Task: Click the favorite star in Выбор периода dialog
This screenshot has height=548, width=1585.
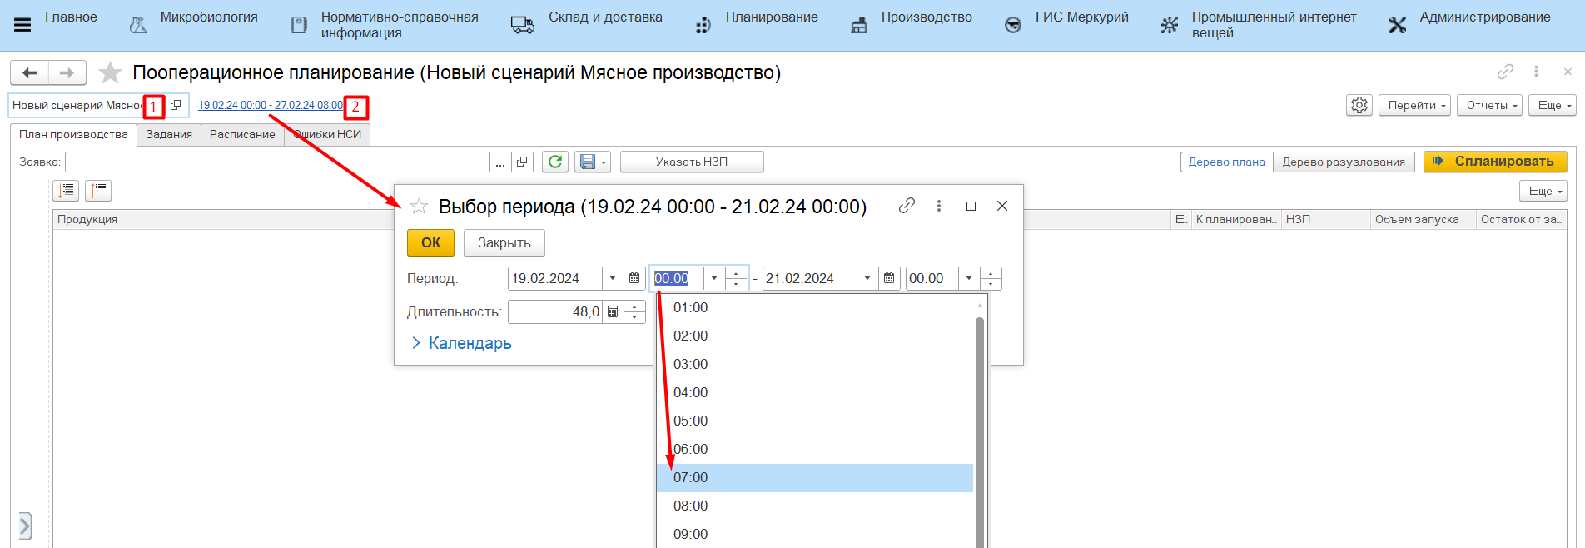Action: (419, 206)
